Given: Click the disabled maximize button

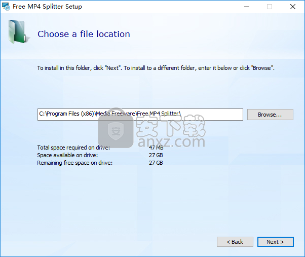Looking at the screenshot, I should 270,7.
